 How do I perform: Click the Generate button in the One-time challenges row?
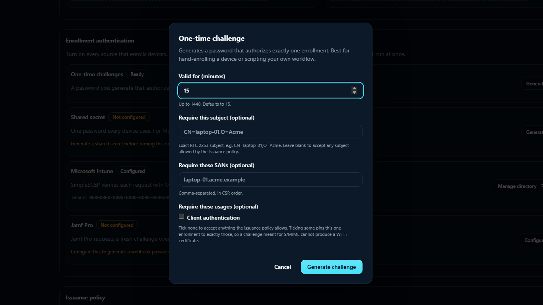pos(532,84)
